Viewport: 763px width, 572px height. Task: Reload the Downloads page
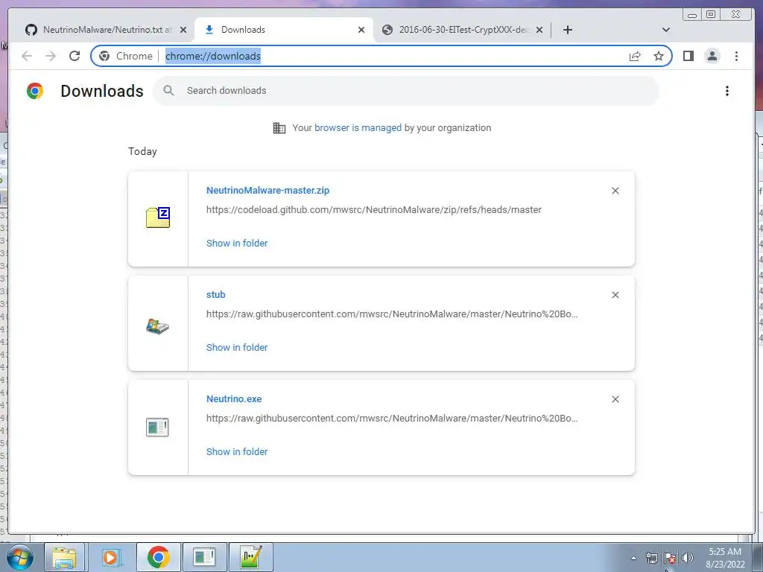(75, 56)
